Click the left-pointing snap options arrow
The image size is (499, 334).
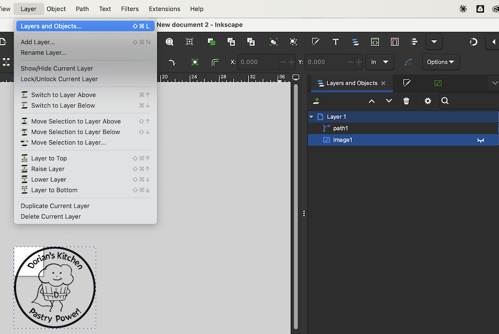pyautogui.click(x=494, y=42)
